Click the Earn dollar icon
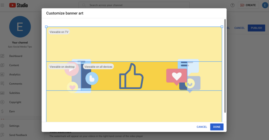Viewport: 269px width, 140px height. (2, 111)
